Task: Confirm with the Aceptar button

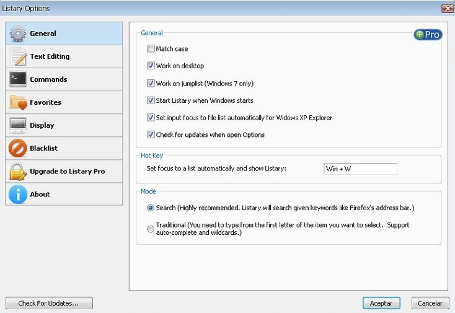Action: tap(381, 303)
